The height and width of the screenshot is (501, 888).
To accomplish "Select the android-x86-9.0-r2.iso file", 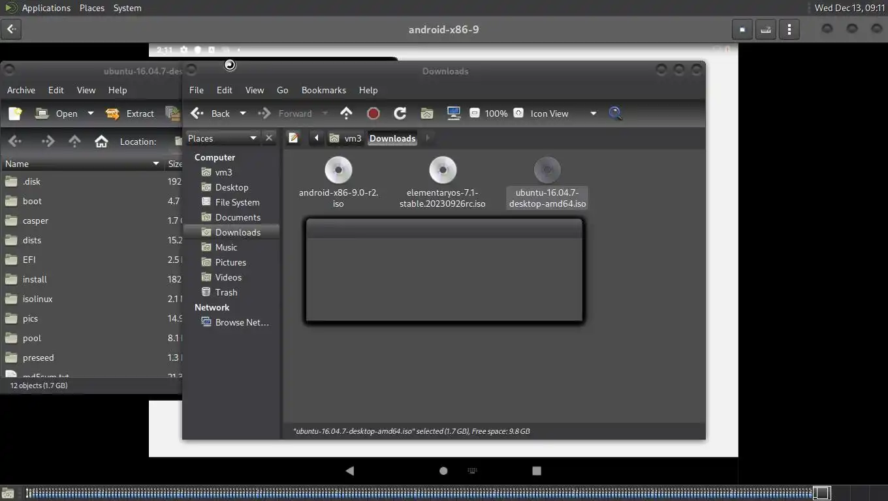I will point(338,183).
